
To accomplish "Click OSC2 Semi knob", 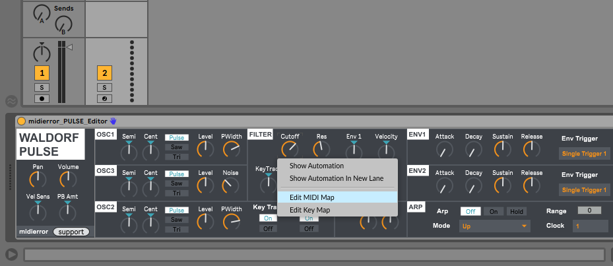I will click(x=129, y=224).
